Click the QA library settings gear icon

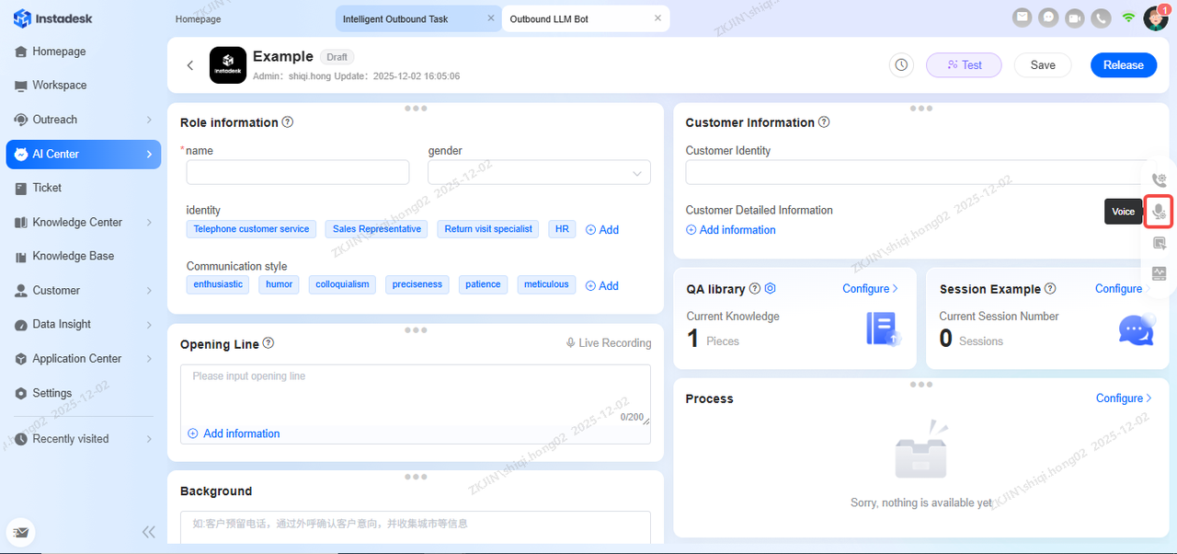(771, 289)
